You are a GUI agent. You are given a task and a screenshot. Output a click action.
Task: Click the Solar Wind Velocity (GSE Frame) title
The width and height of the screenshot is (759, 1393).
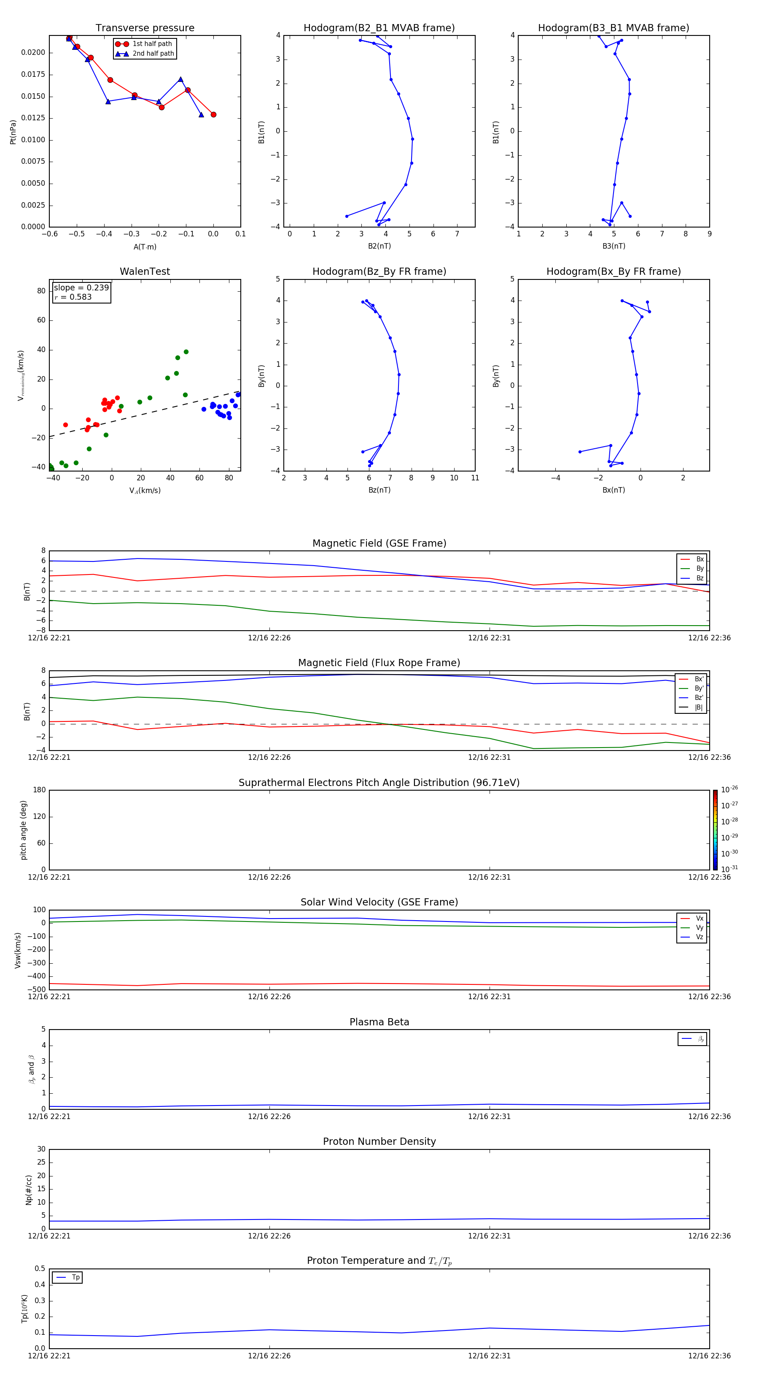tap(379, 902)
